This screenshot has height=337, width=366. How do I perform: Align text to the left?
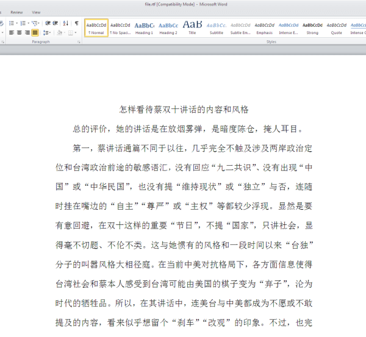(x=12, y=32)
